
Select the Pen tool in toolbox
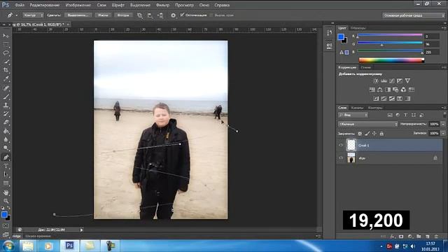click(6, 157)
